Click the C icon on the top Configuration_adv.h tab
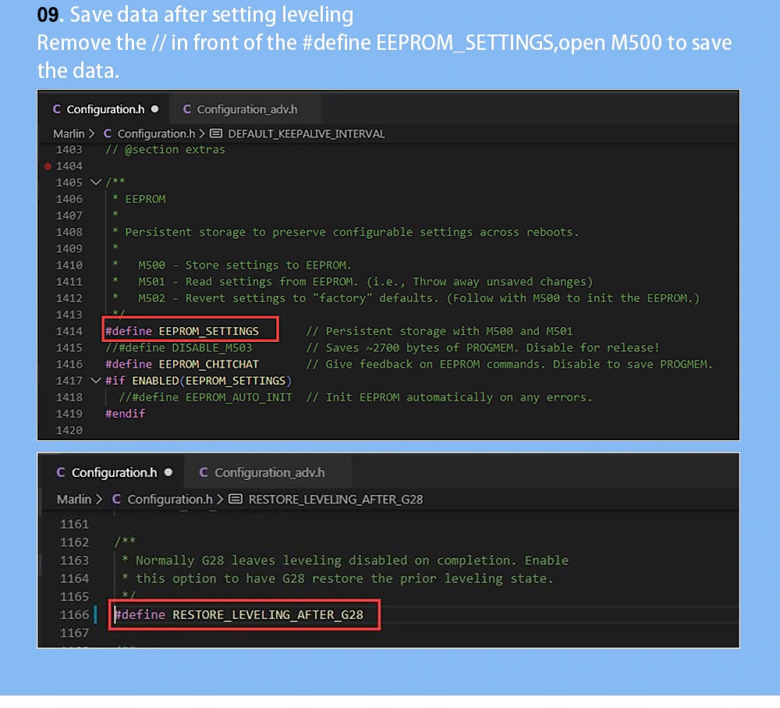Screen dimensions: 780x708 pos(187,109)
